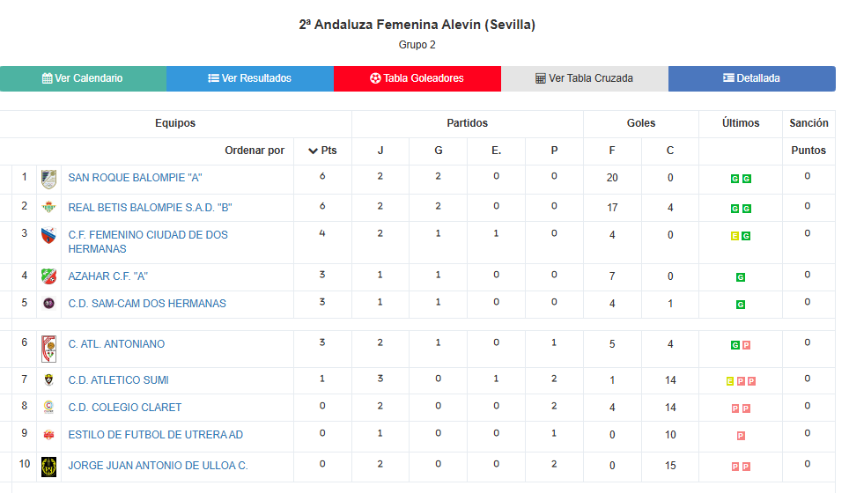The image size is (849, 493).
Task: Click the C. Atl. Antoniano crest
Action: tap(48, 349)
